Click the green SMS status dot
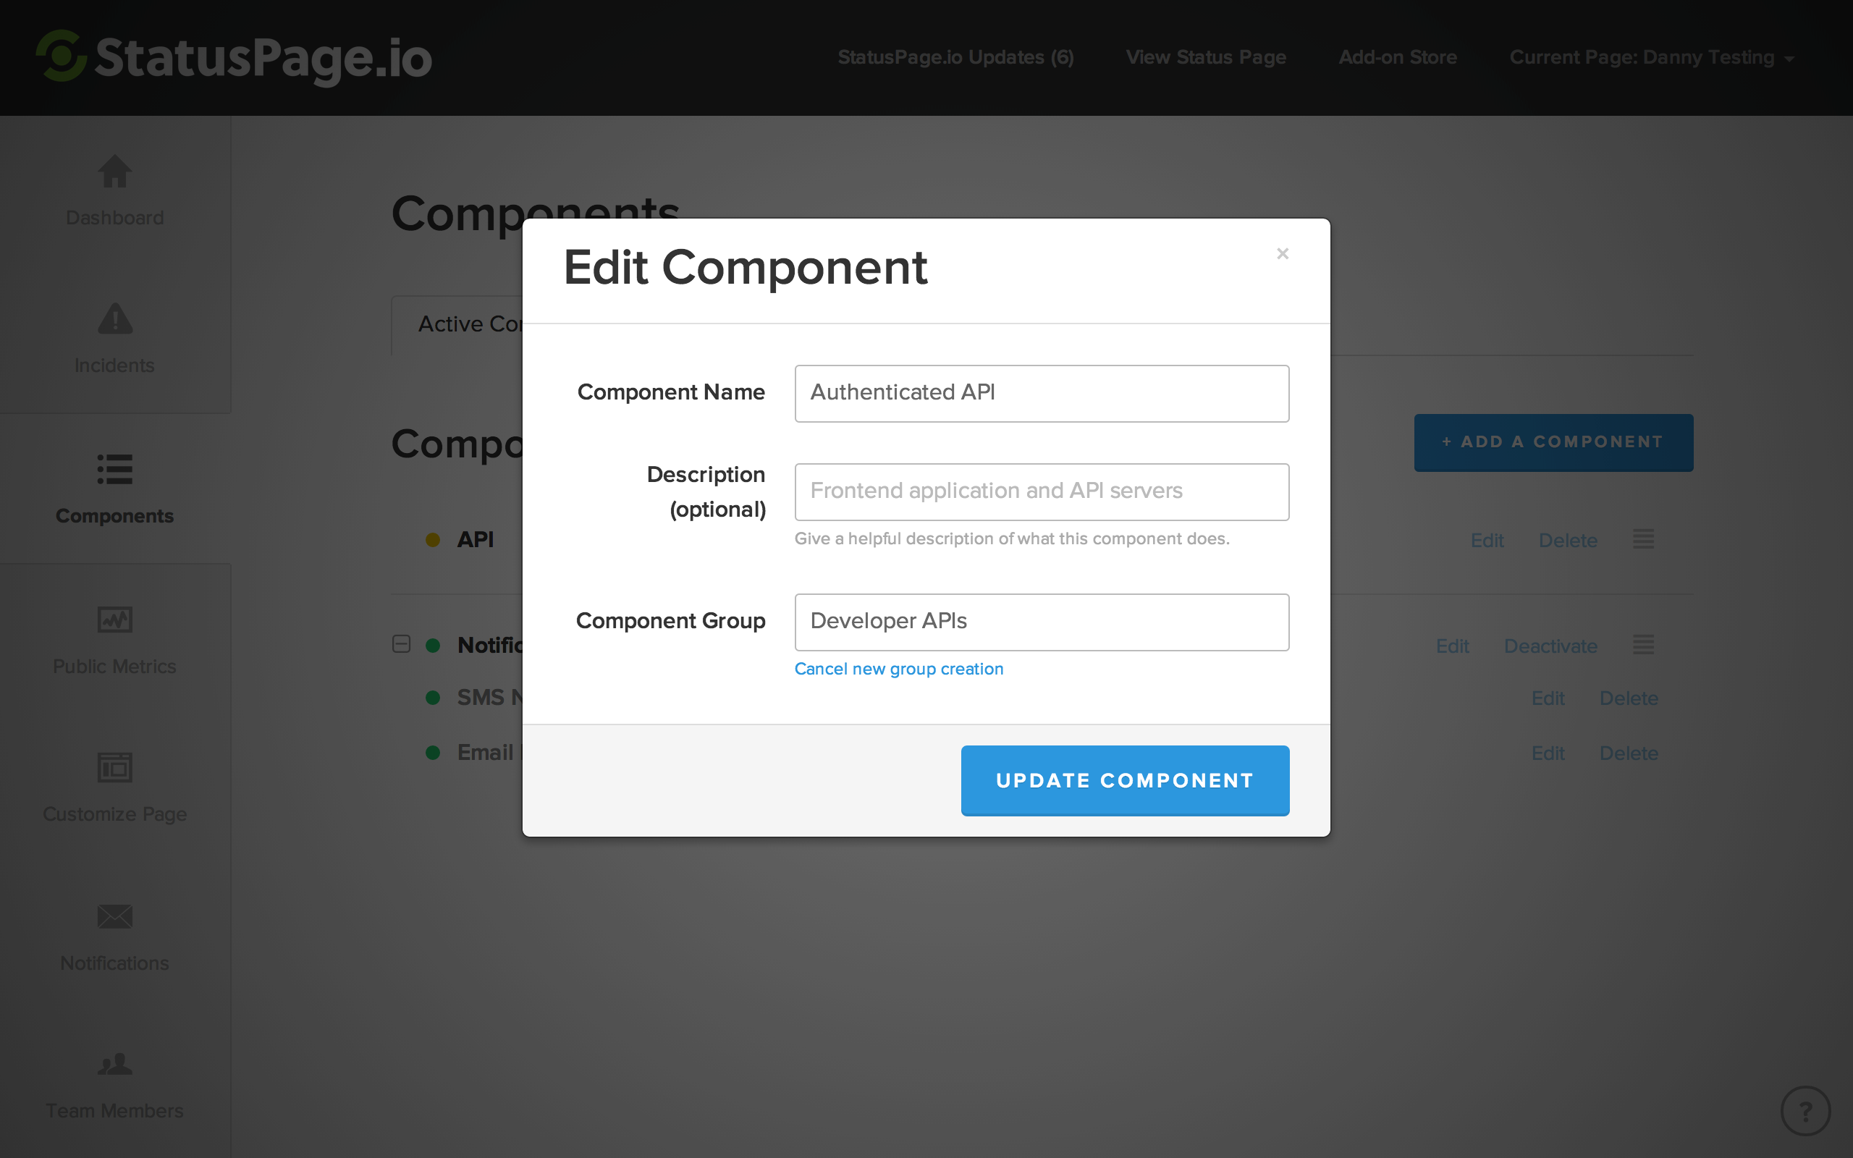 [x=433, y=698]
